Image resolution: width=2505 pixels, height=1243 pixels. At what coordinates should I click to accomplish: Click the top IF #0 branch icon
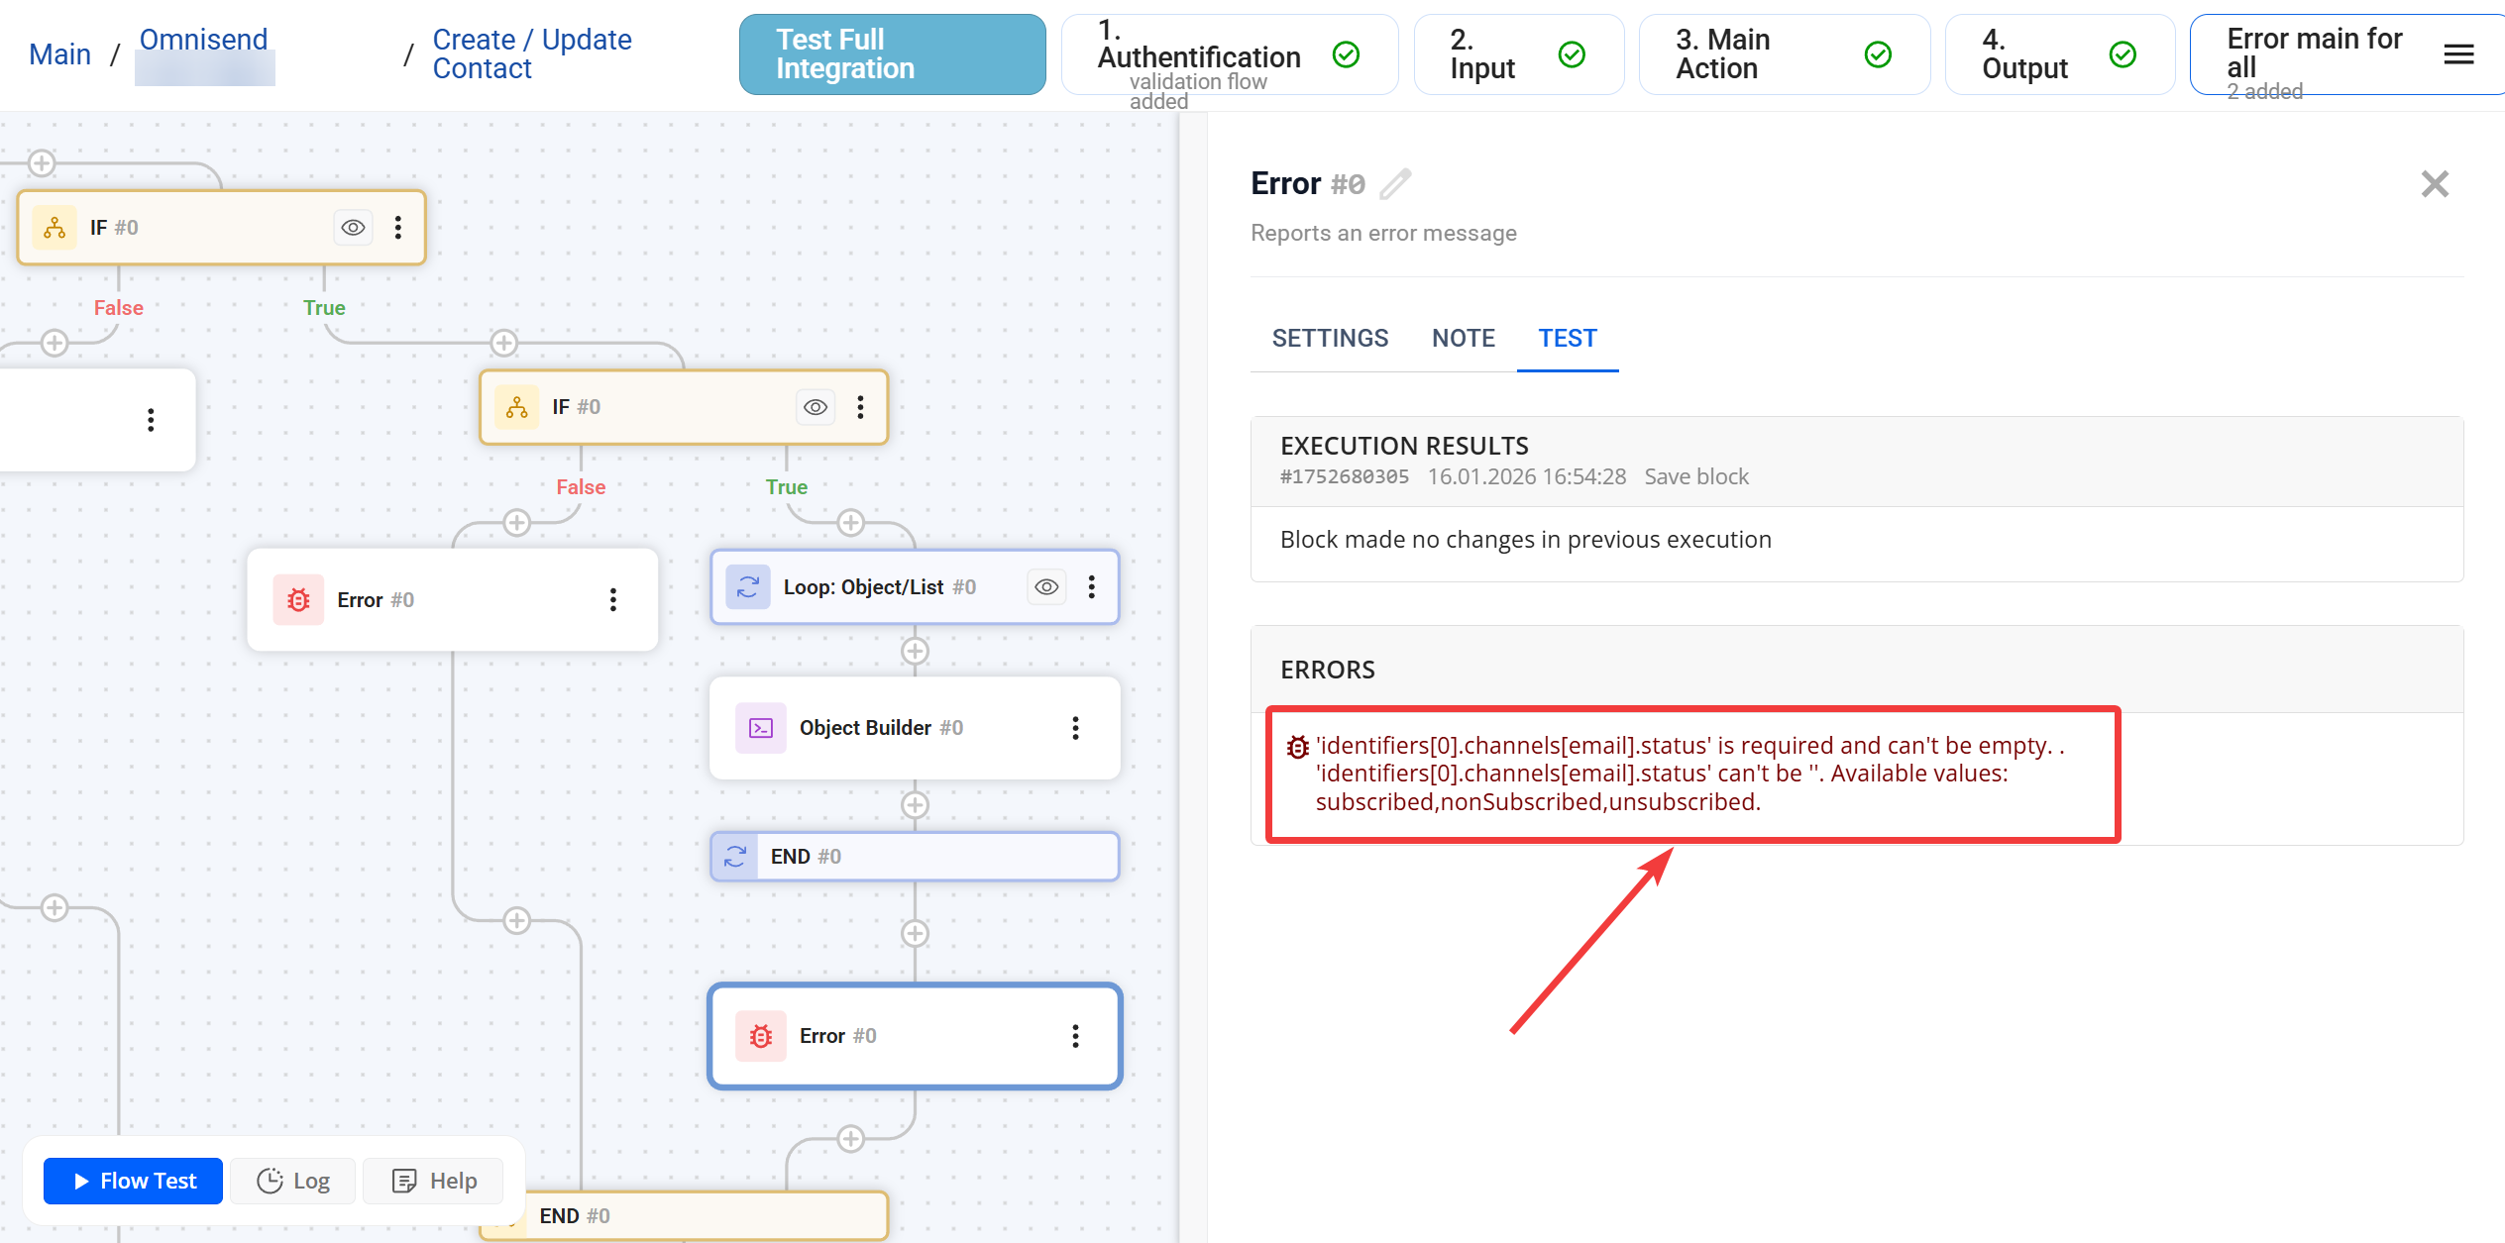coord(54,228)
